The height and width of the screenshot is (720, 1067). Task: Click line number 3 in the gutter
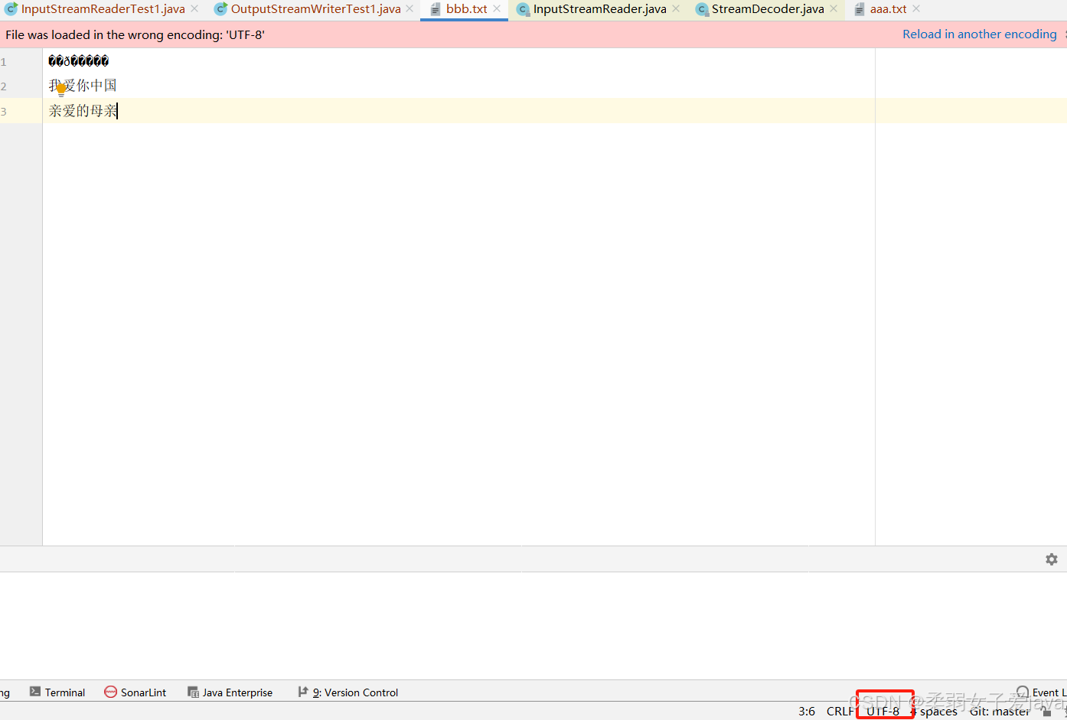click(x=3, y=111)
